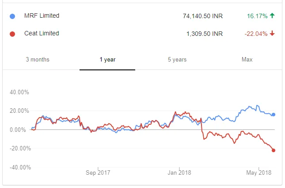The image size is (285, 188).
Task: Click the red down arrow next to -22.04%
Action: click(272, 34)
